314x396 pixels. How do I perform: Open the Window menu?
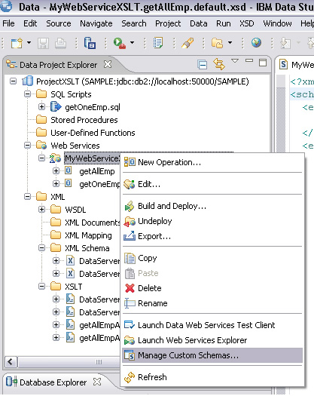pyautogui.click(x=277, y=23)
